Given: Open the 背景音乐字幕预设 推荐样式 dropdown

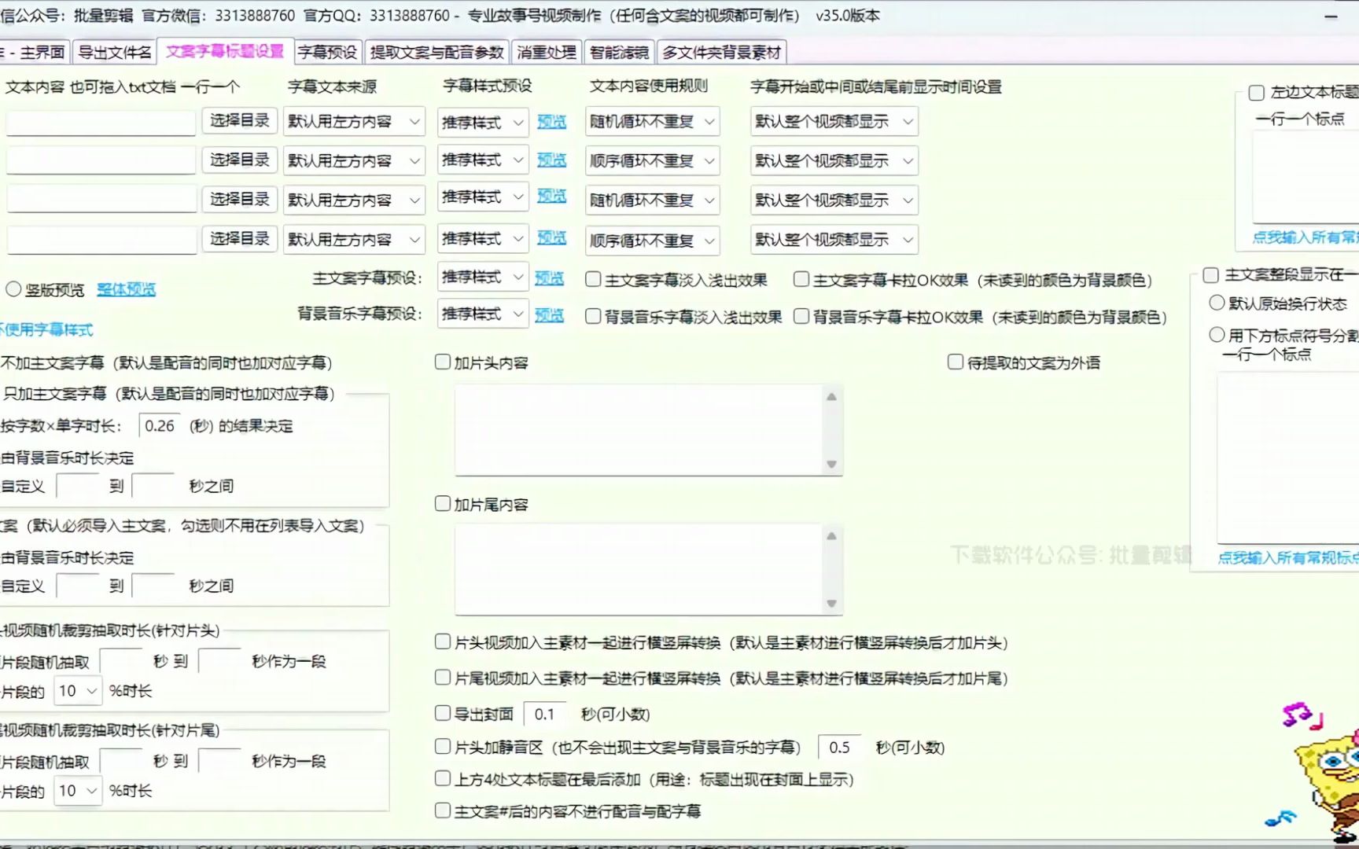Looking at the screenshot, I should tap(482, 314).
